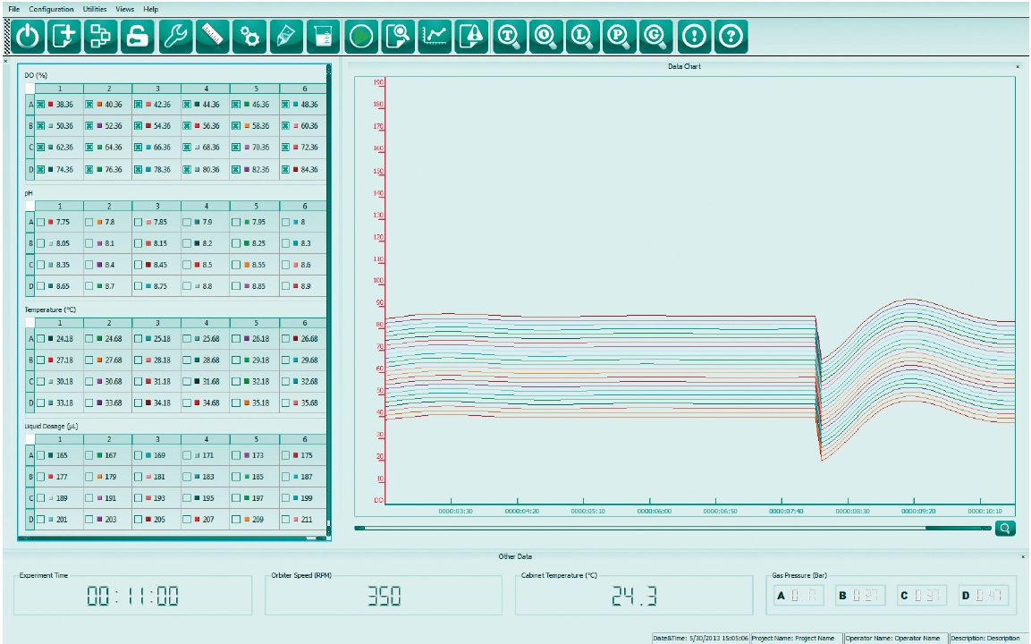1031x644 pixels.
Task: Open the Views menu
Action: coord(124,9)
